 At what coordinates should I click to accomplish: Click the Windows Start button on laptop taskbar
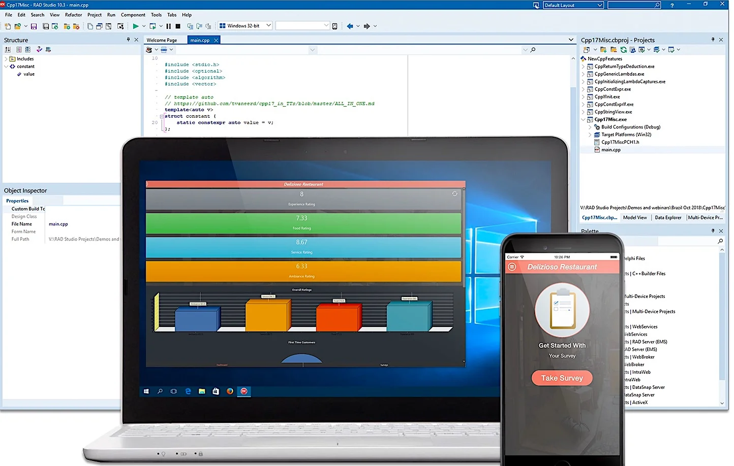tap(146, 391)
